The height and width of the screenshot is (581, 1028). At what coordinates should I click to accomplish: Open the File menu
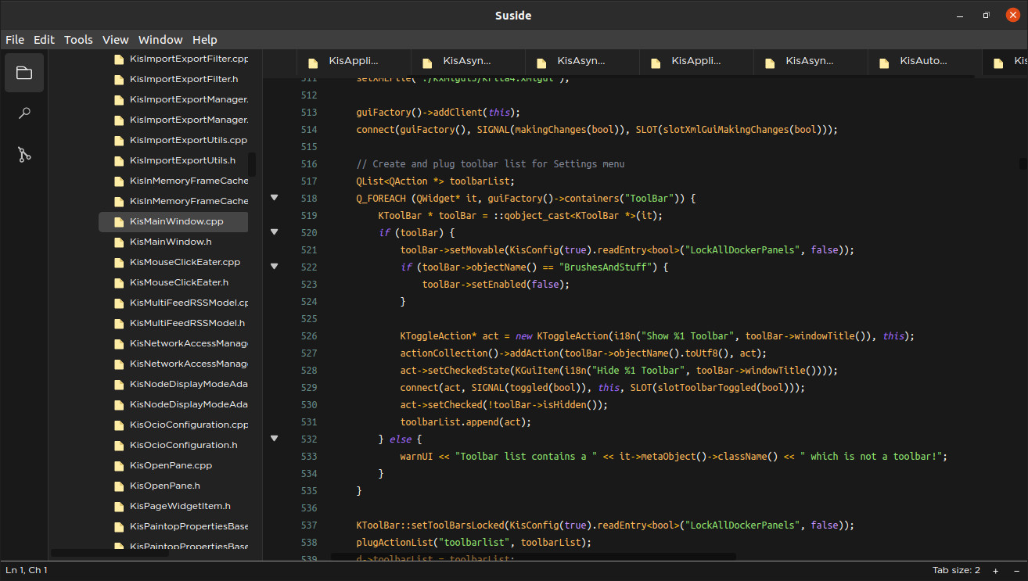(15, 39)
